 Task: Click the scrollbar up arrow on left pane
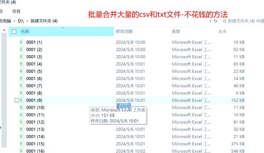pyautogui.click(x=4, y=30)
